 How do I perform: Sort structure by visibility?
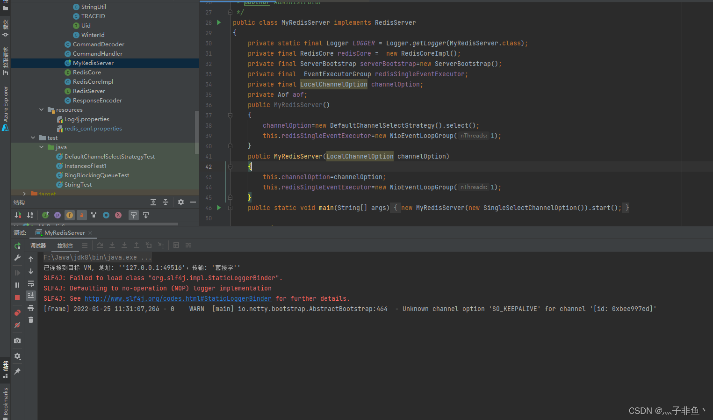click(x=18, y=215)
